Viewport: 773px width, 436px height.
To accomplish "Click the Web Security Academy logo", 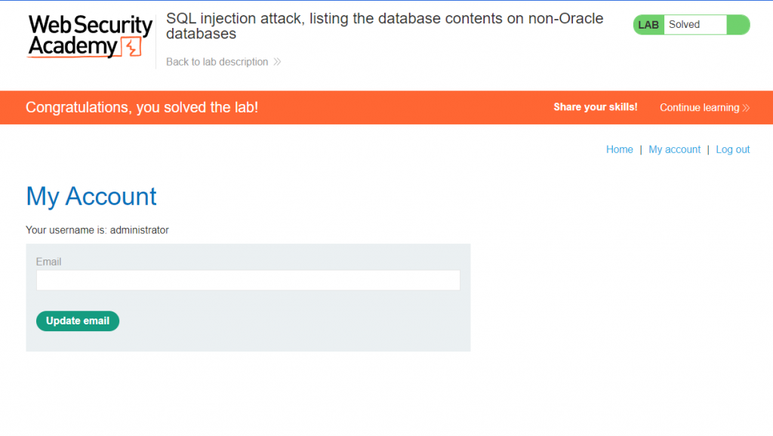I will (89, 36).
